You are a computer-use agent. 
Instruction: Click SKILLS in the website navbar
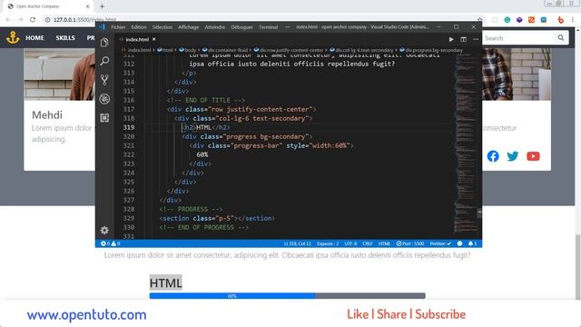[x=65, y=38]
